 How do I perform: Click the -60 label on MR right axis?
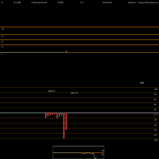pyautogui.click(x=155, y=130)
